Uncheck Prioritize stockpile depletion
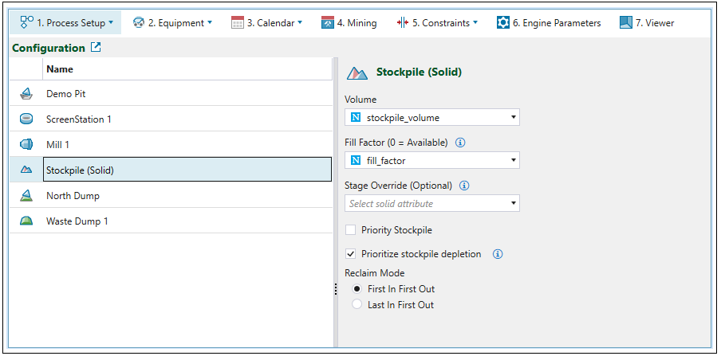 point(351,254)
